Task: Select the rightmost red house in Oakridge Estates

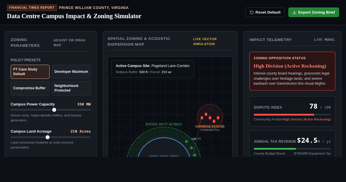Action: pos(218,118)
